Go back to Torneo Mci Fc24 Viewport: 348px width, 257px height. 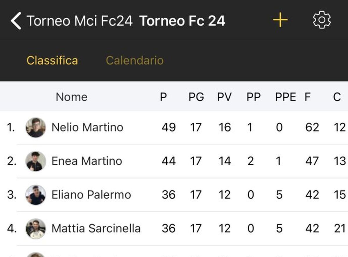pyautogui.click(x=80, y=21)
